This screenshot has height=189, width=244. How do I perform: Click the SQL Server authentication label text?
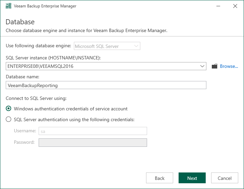[x=74, y=119]
